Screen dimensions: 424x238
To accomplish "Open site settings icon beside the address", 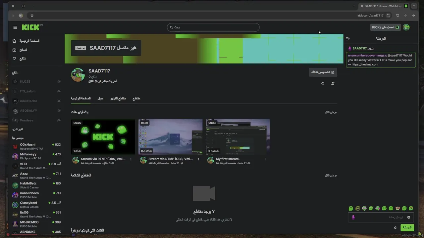I will [x=388, y=15].
